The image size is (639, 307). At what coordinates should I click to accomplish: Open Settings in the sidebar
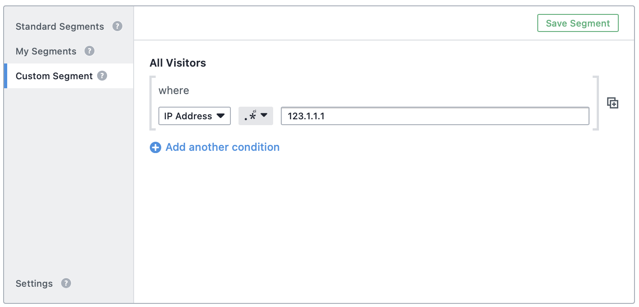(34, 284)
